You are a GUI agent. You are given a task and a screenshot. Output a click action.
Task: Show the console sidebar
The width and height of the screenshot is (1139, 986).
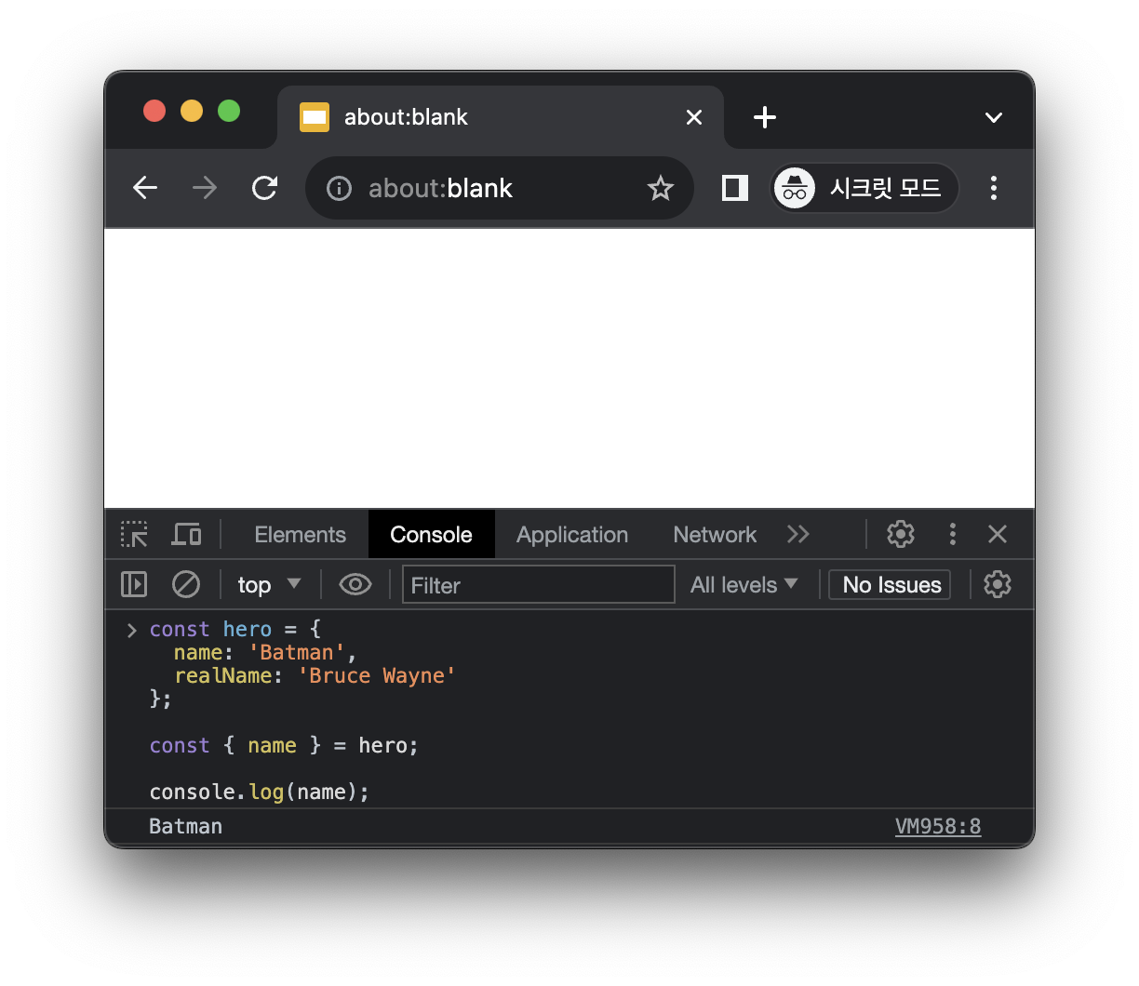click(x=134, y=584)
